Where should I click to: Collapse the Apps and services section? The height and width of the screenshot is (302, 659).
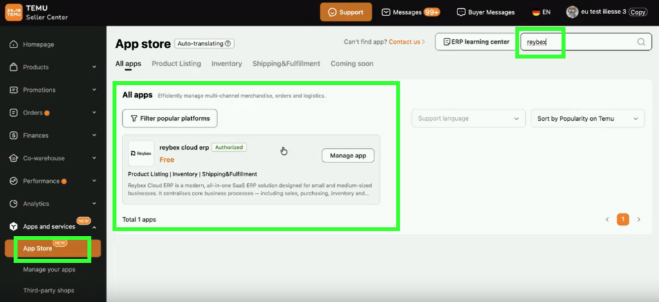point(94,227)
